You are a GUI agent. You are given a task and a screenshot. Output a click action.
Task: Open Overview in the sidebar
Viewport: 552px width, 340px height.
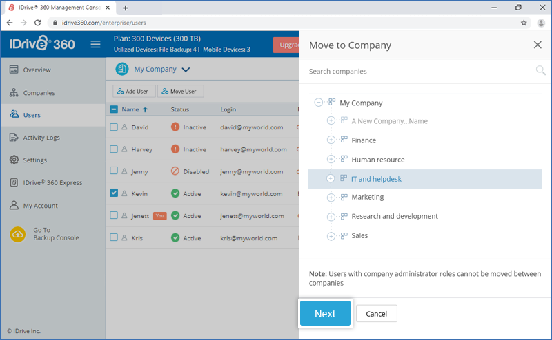[53, 70]
